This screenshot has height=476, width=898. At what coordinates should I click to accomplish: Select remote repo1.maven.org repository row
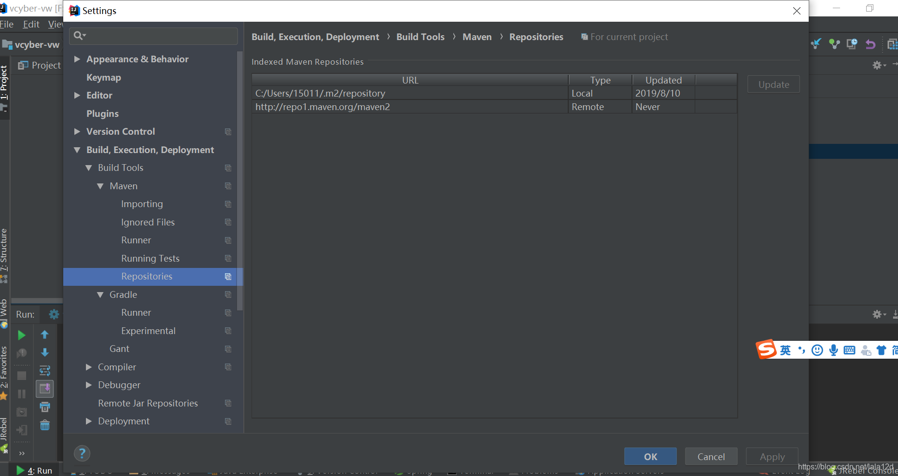(494, 107)
